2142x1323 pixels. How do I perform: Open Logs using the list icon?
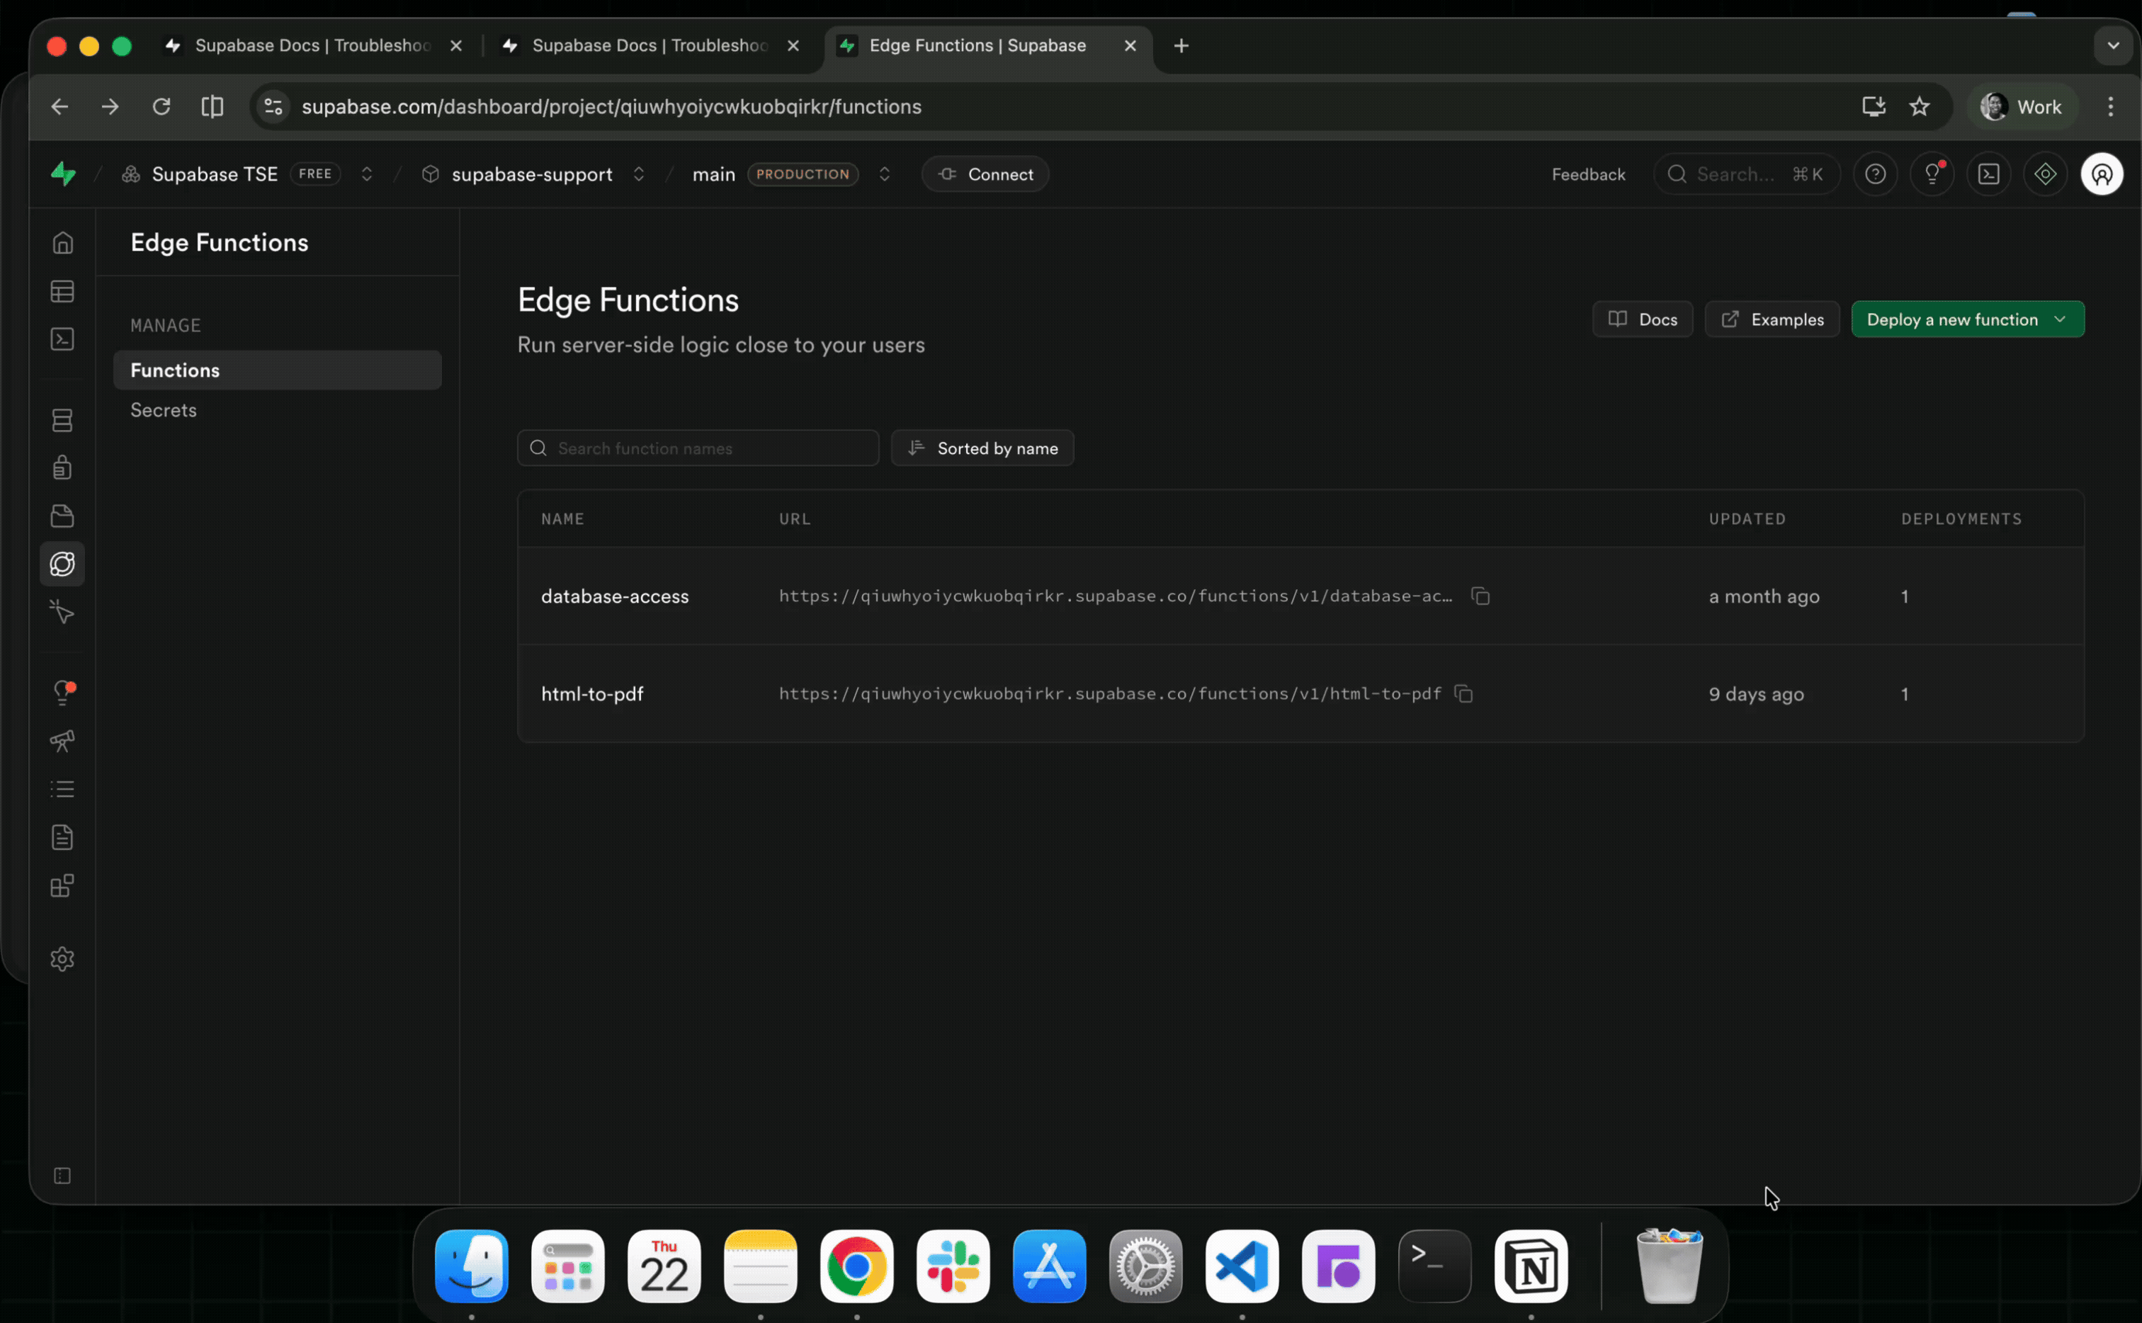[x=62, y=788]
